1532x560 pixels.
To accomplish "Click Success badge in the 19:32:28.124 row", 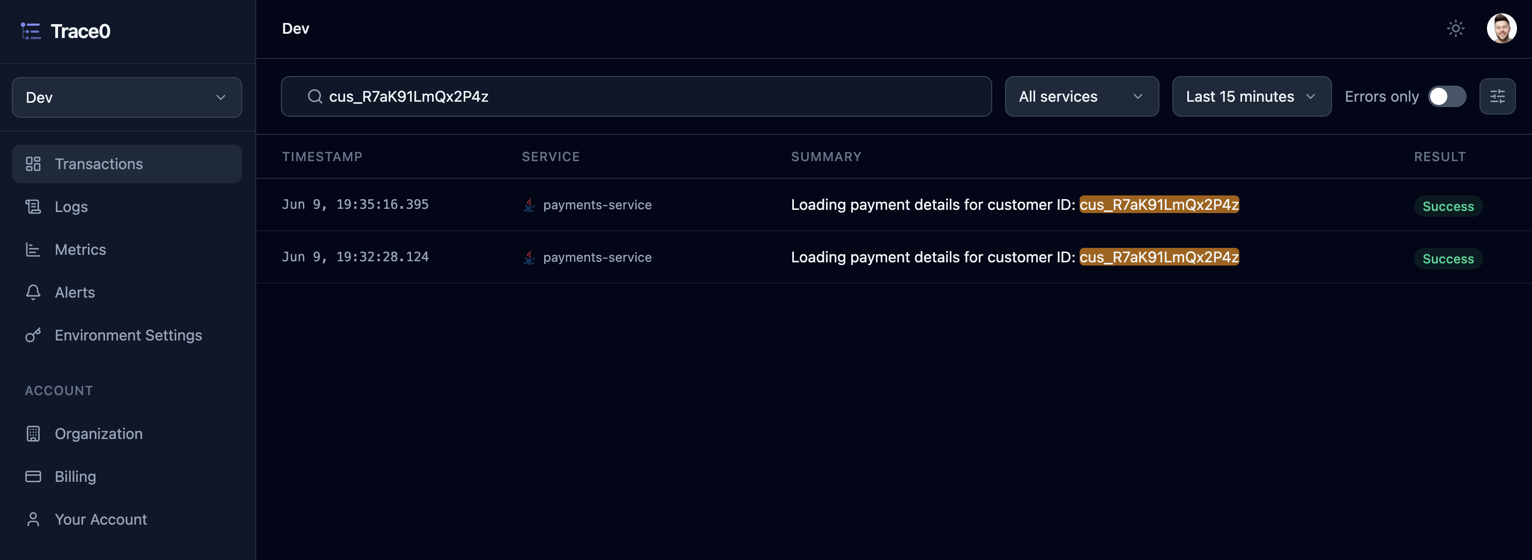I will pos(1447,259).
